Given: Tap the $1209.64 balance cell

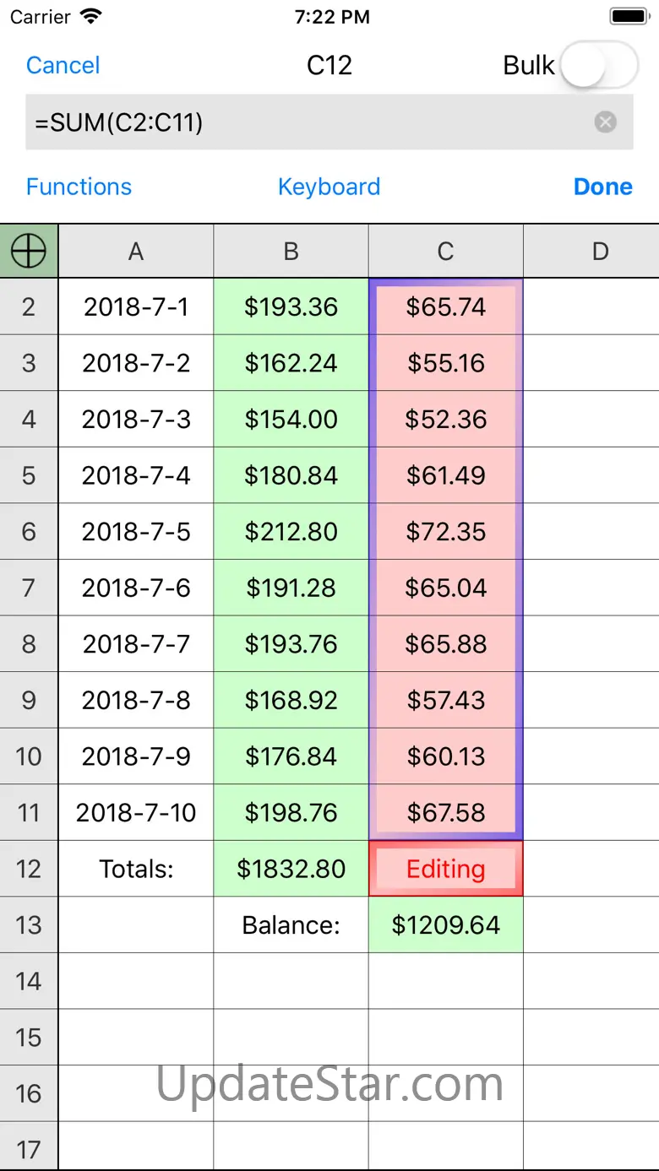Looking at the screenshot, I should click(x=445, y=925).
